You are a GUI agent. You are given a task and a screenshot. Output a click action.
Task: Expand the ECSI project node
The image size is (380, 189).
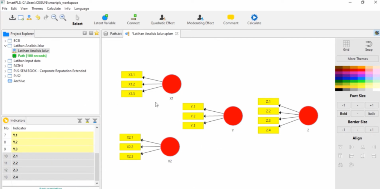point(5,41)
